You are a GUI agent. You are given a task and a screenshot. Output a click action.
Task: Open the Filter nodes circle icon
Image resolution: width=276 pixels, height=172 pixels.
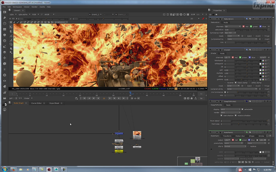point(5,41)
